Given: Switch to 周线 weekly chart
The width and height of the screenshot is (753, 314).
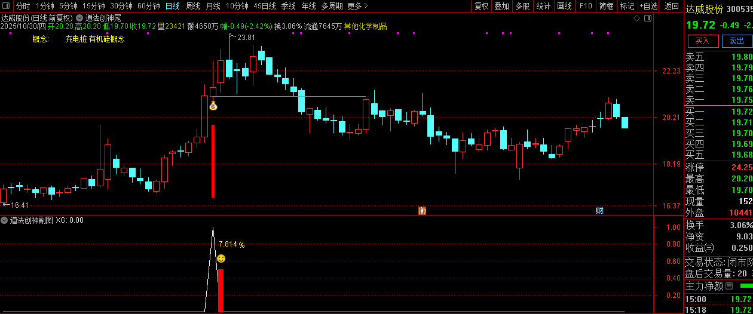Looking at the screenshot, I should (x=192, y=6).
